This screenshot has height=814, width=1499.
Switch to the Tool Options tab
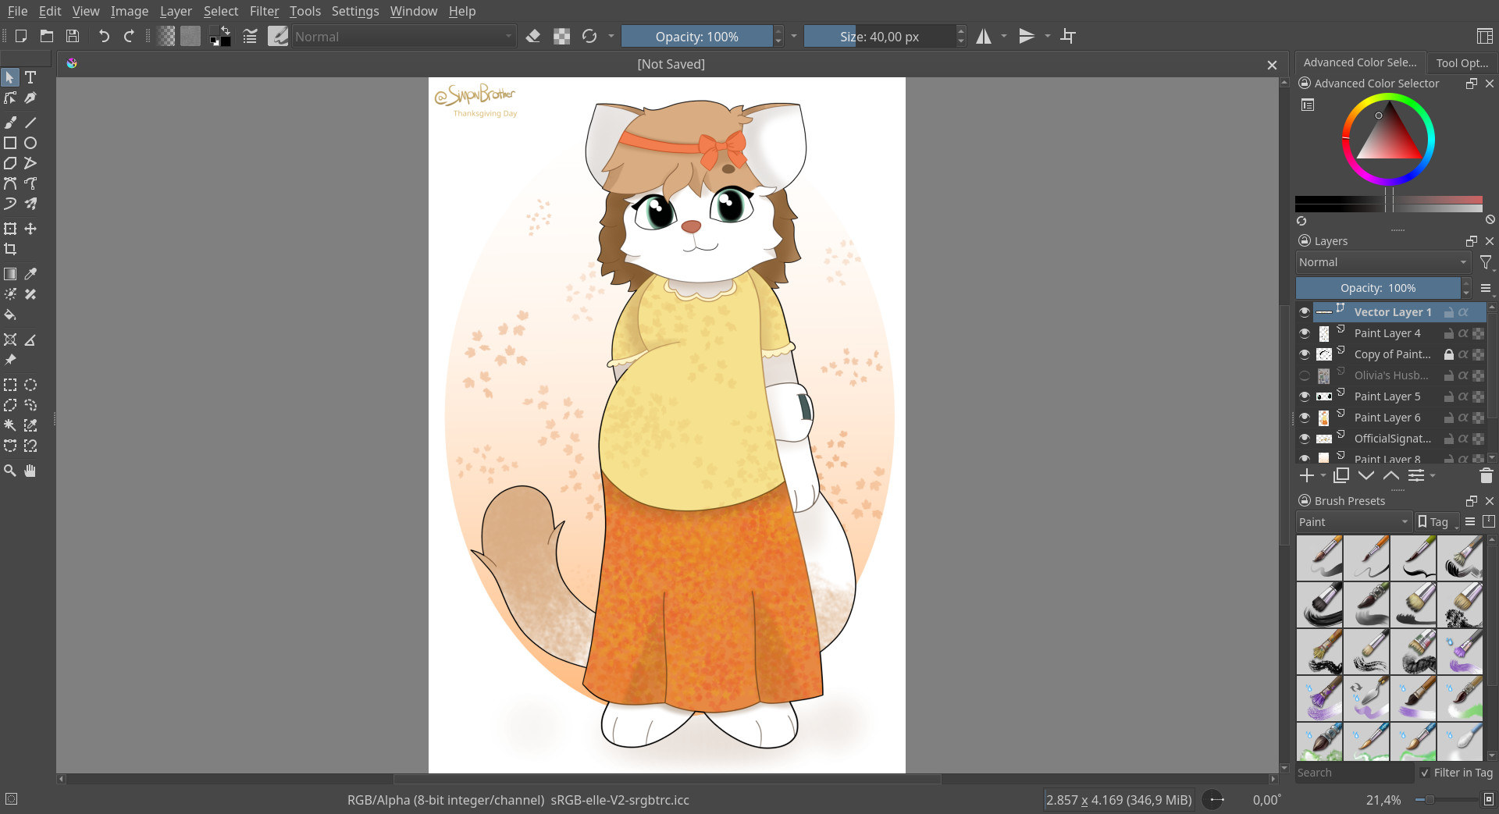(1462, 62)
